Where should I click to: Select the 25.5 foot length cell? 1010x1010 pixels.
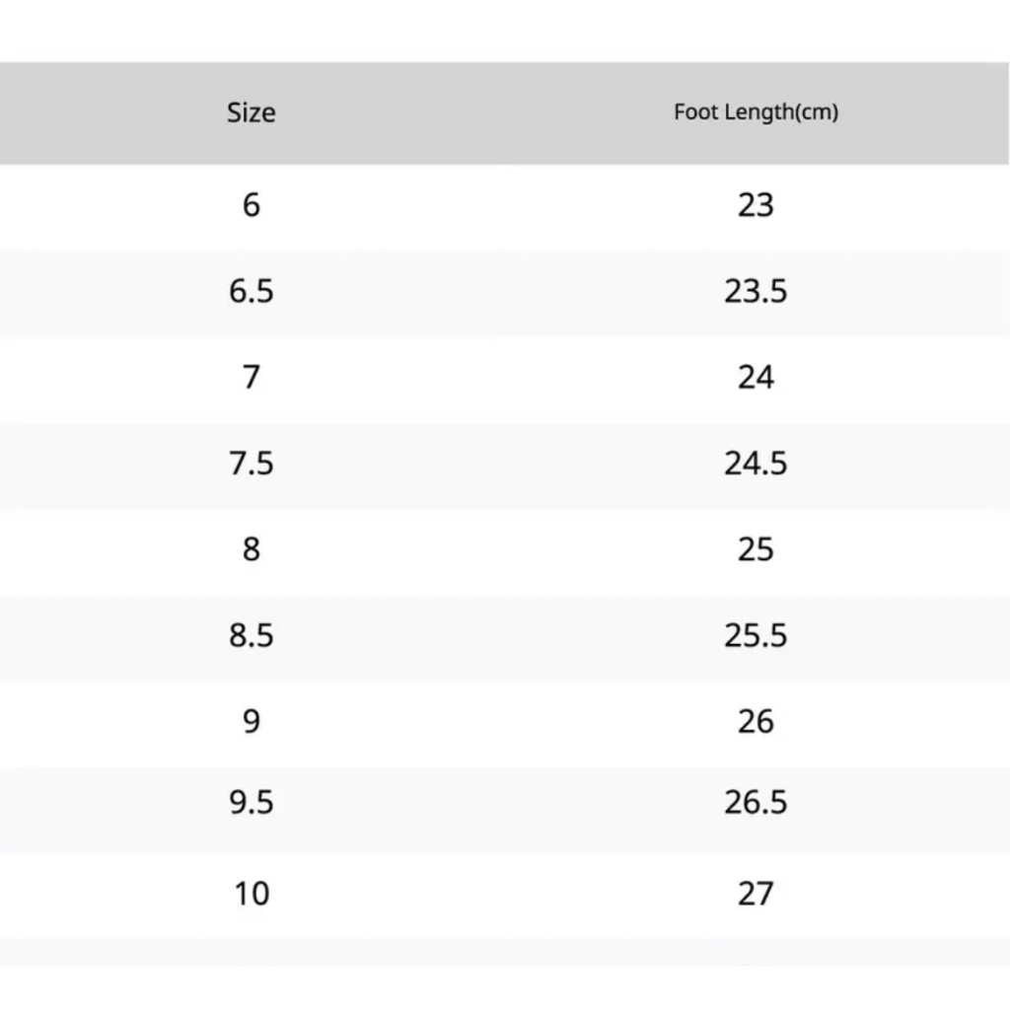(x=756, y=635)
